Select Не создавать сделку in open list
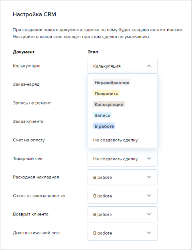The image size is (192, 250). click(115, 140)
